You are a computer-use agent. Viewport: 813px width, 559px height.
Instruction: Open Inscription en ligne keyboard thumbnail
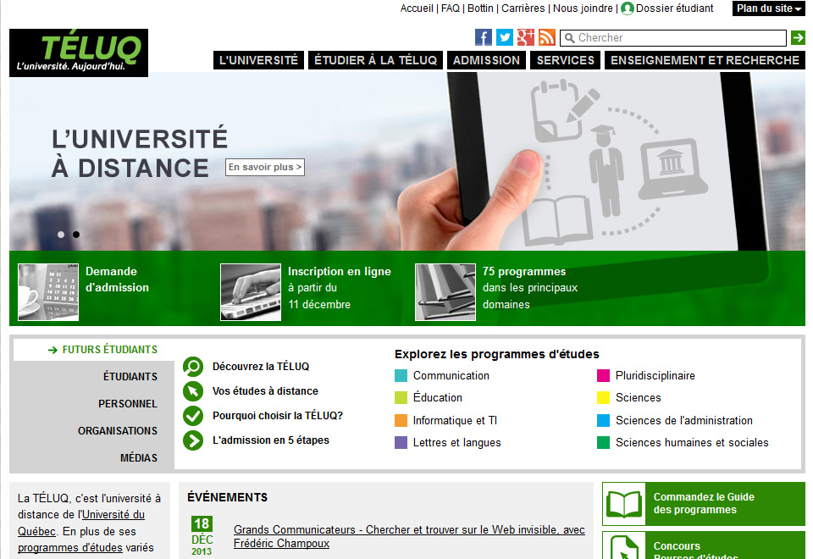pyautogui.click(x=251, y=292)
